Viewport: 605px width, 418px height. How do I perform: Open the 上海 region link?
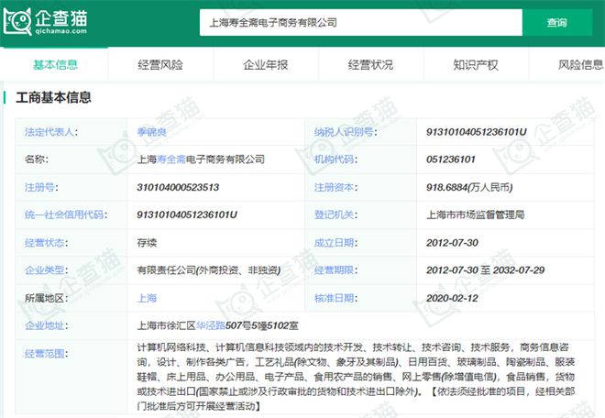(147, 298)
